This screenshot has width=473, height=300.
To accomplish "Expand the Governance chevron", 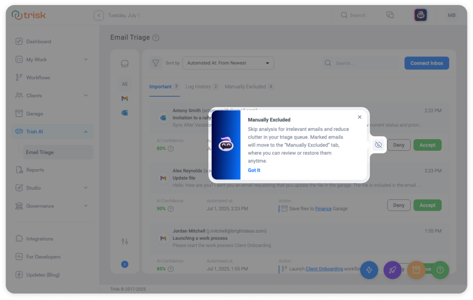I will coord(85,206).
